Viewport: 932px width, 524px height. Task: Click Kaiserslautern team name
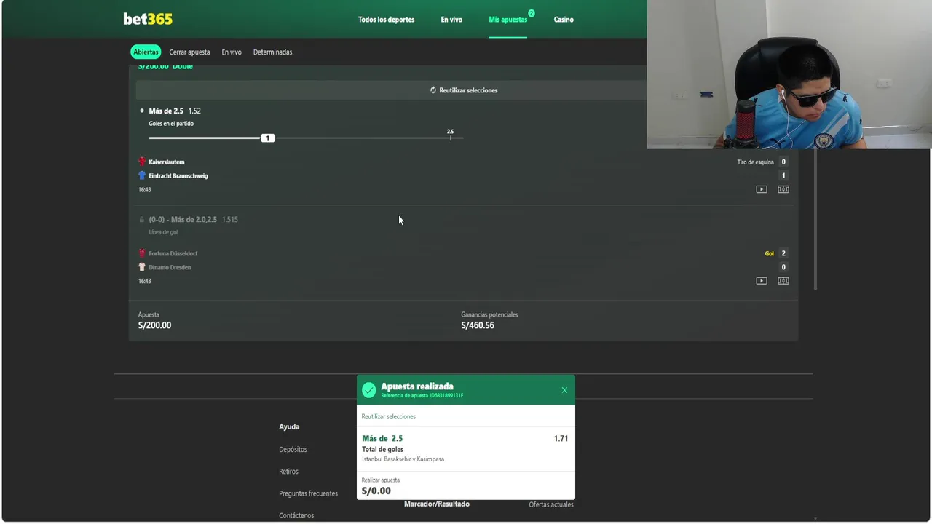tap(167, 162)
